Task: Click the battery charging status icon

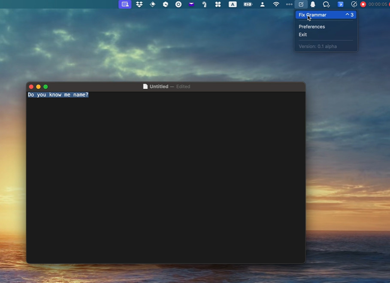Action: click(248, 4)
